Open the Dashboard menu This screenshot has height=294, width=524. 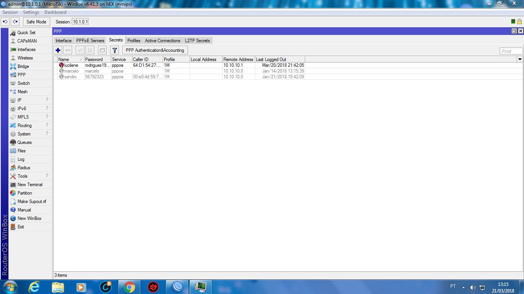click(x=55, y=12)
